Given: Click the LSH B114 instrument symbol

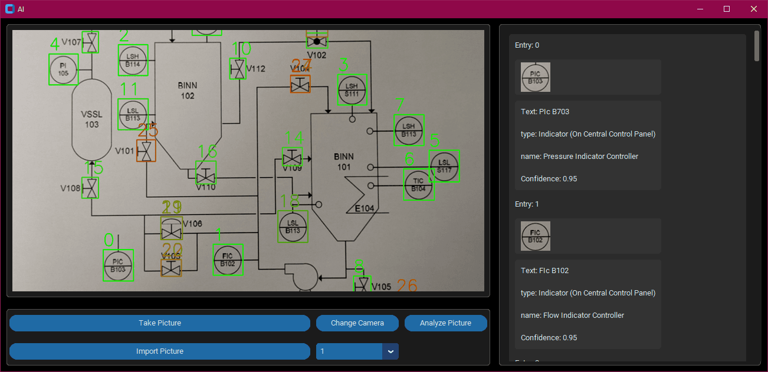Looking at the screenshot, I should click(x=133, y=60).
